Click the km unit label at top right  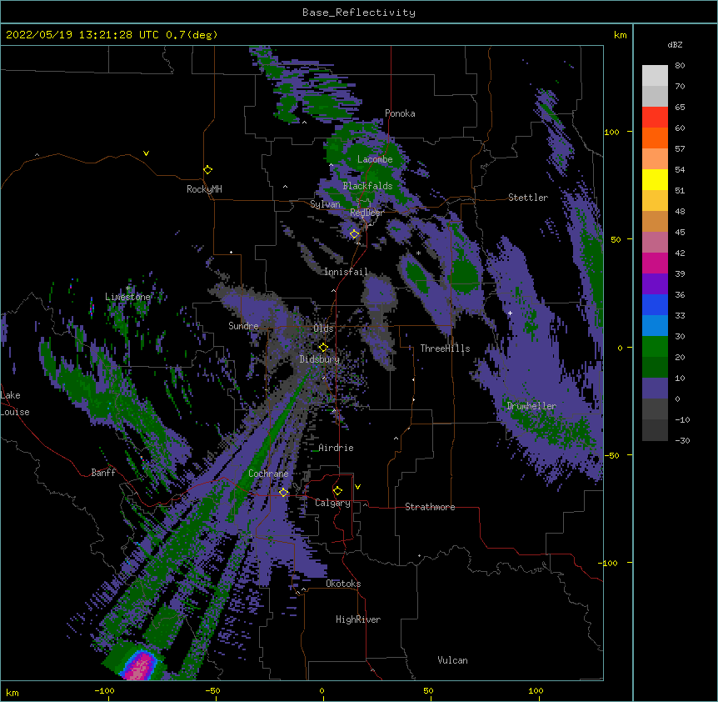tap(620, 35)
